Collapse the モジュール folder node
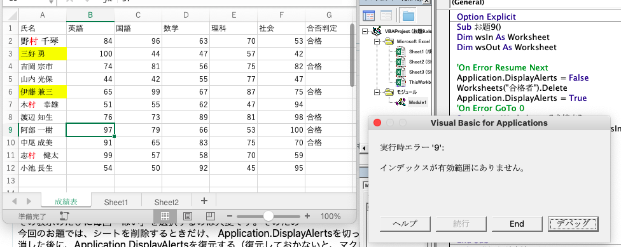621x247 pixels. [x=377, y=92]
